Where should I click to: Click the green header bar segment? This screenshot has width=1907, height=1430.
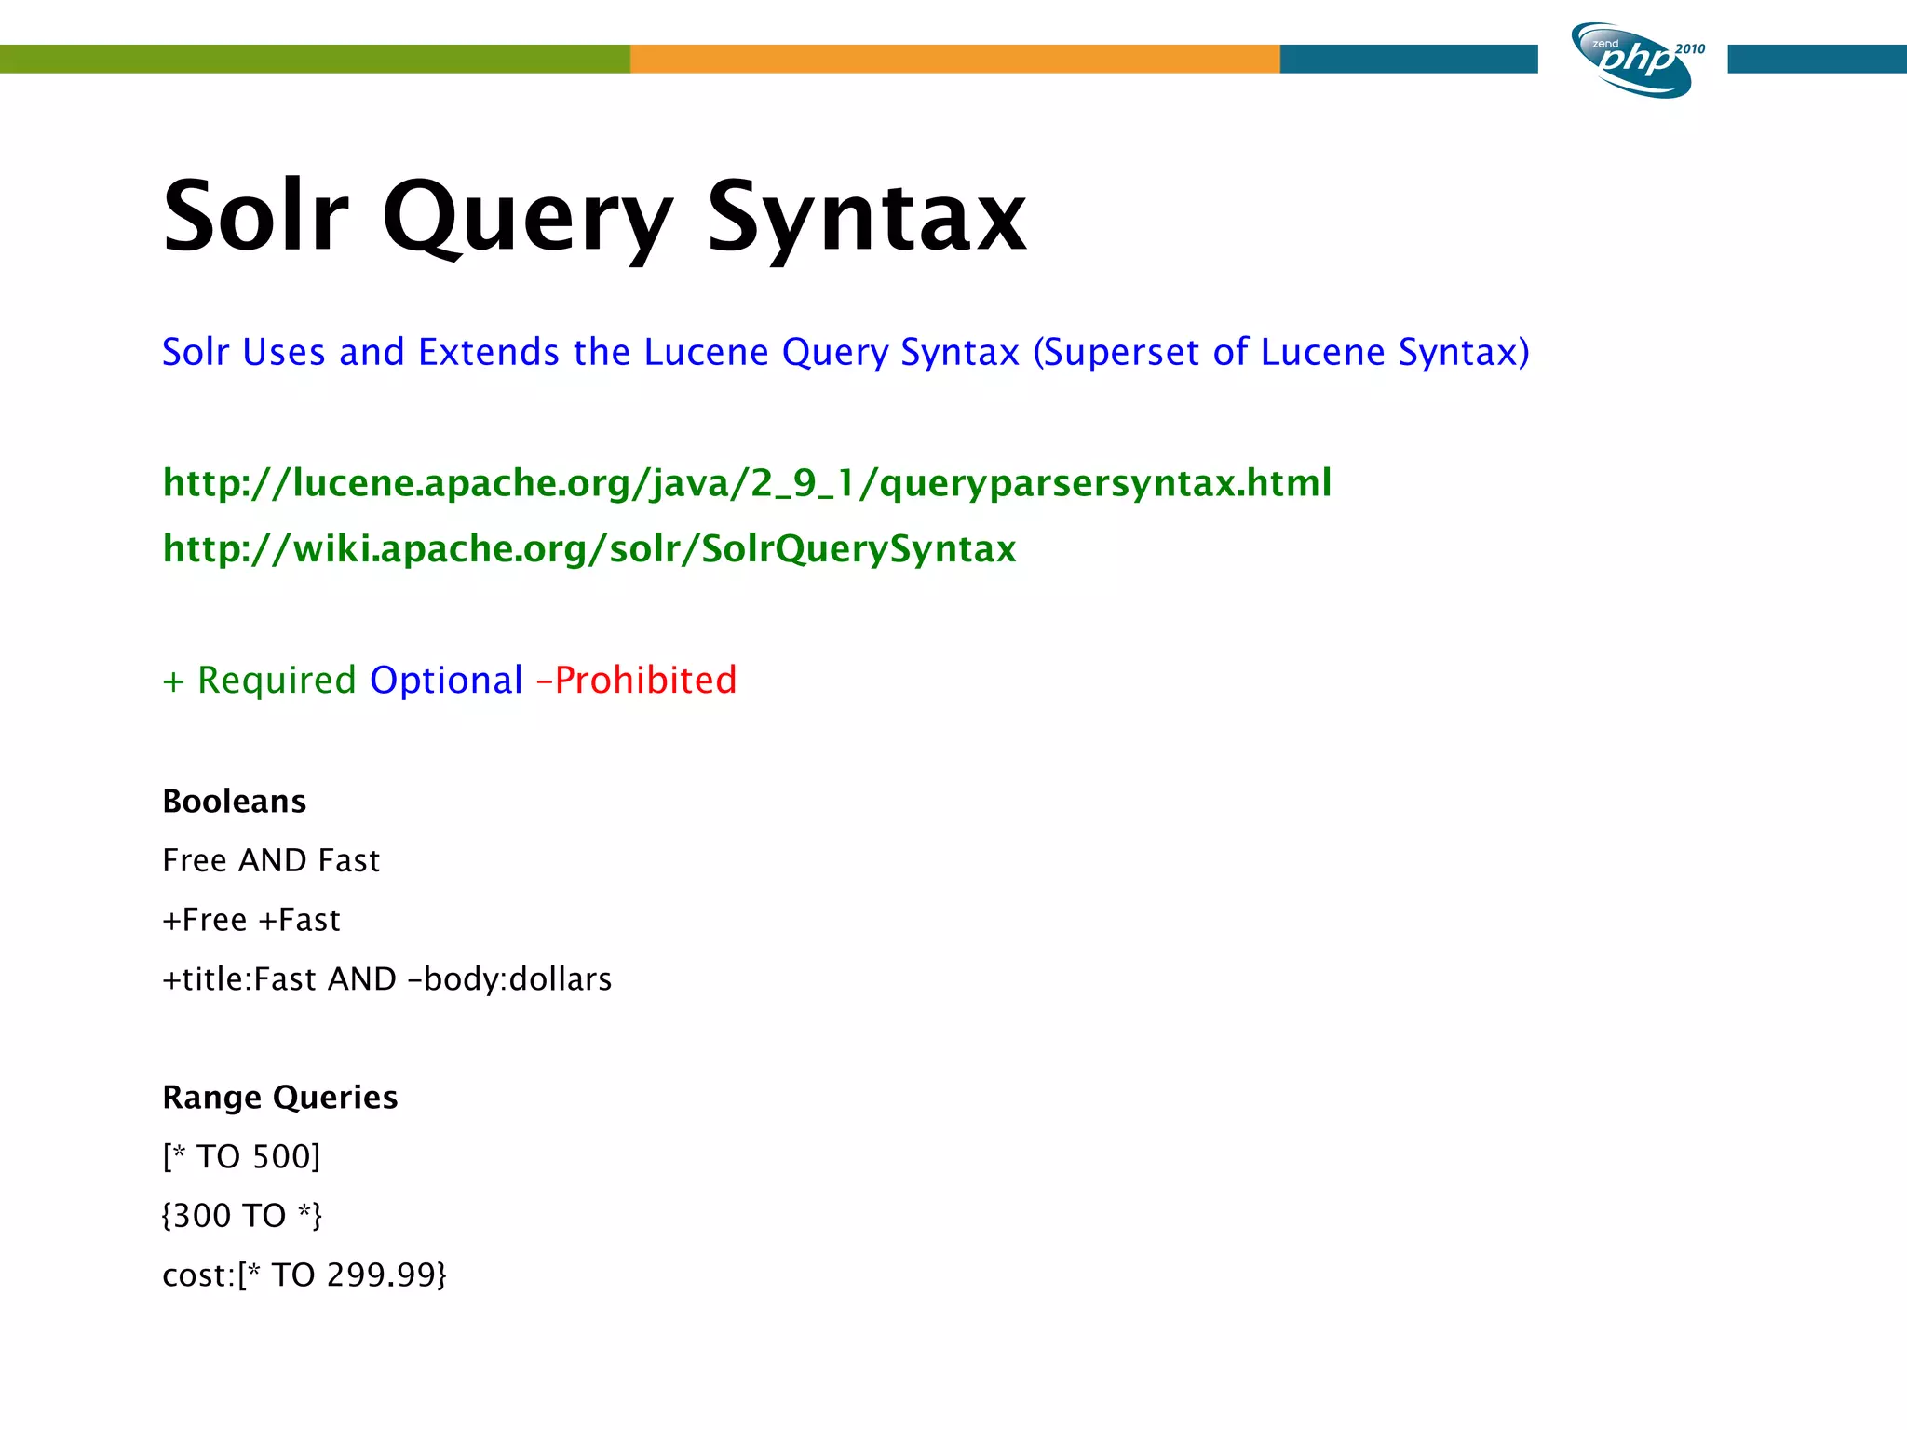point(315,59)
